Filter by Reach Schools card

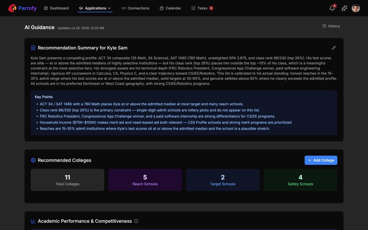point(145,180)
